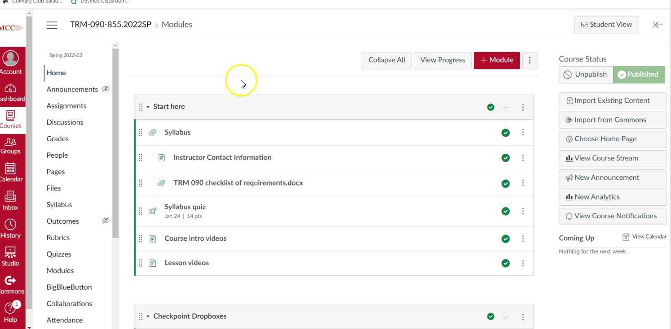Click the red add Module button
Image resolution: width=671 pixels, height=329 pixels.
(x=497, y=60)
